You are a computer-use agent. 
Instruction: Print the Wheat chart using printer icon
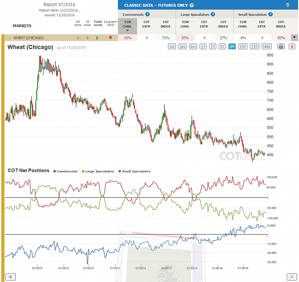(x=281, y=46)
